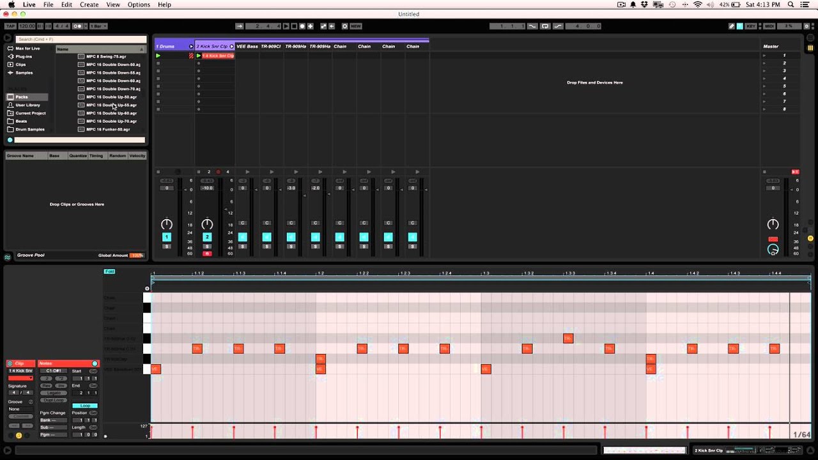
Task: Launch the 1 4 Kick Snr Clp clip
Action: tap(199, 56)
